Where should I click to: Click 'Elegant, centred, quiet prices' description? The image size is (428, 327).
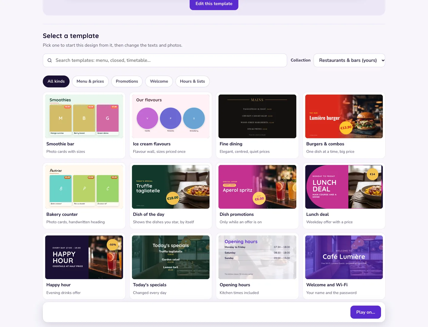tap(245, 152)
